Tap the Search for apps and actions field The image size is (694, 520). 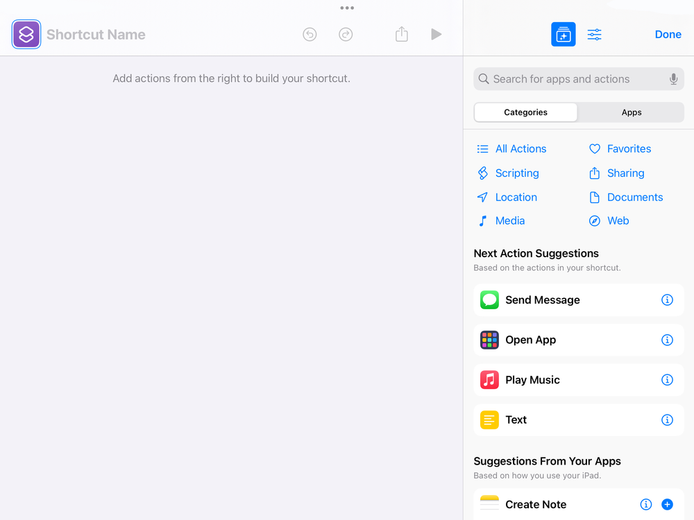click(576, 79)
